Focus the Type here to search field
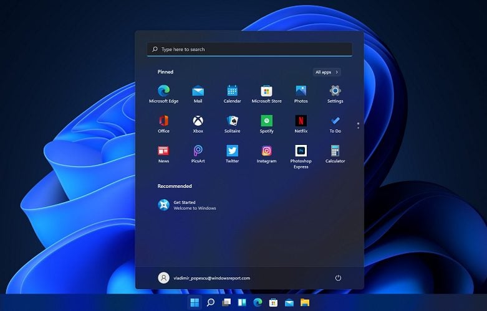 pos(249,49)
